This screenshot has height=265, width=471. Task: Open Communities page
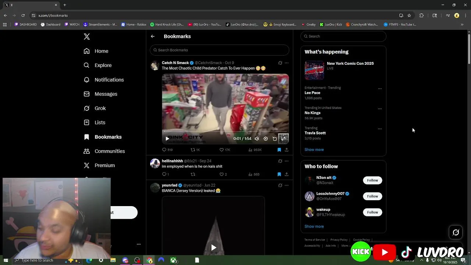click(x=104, y=151)
